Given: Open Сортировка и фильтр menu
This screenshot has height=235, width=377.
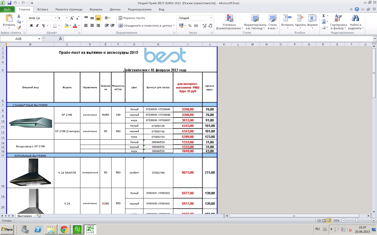Looking at the screenshot, I should (x=338, y=22).
